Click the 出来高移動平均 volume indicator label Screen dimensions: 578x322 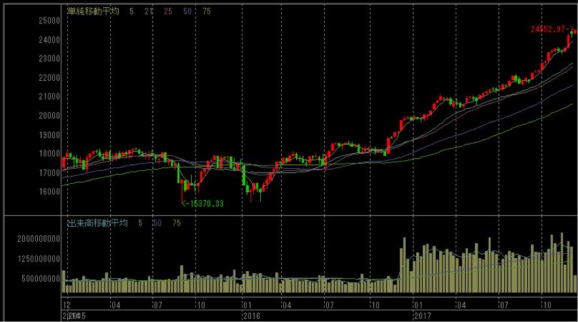97,223
